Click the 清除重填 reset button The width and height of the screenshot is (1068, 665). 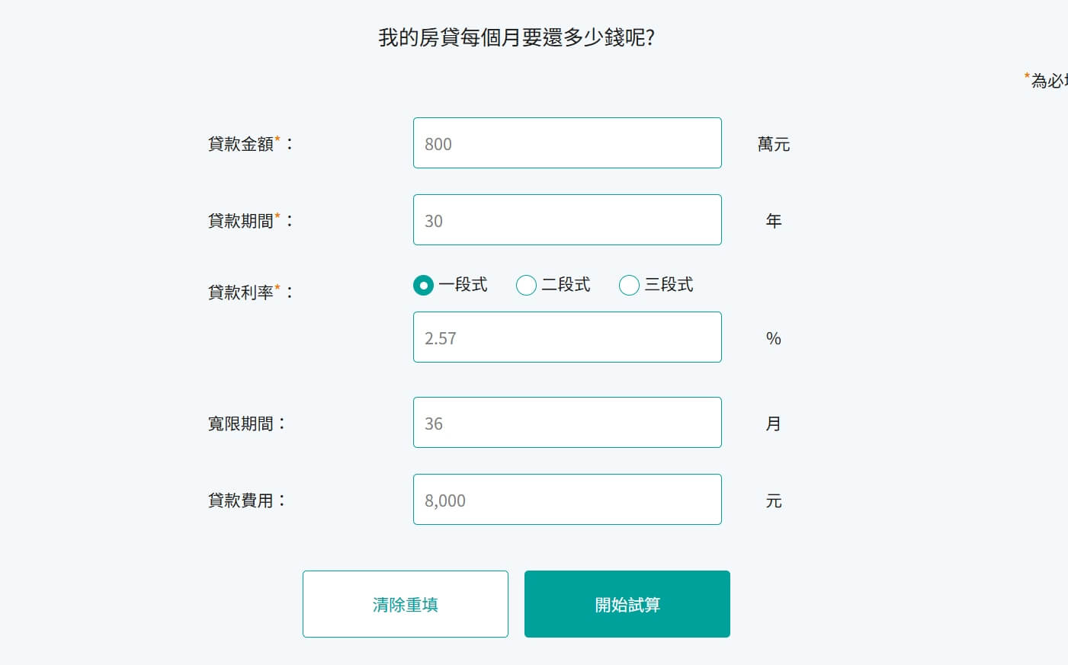click(x=405, y=603)
